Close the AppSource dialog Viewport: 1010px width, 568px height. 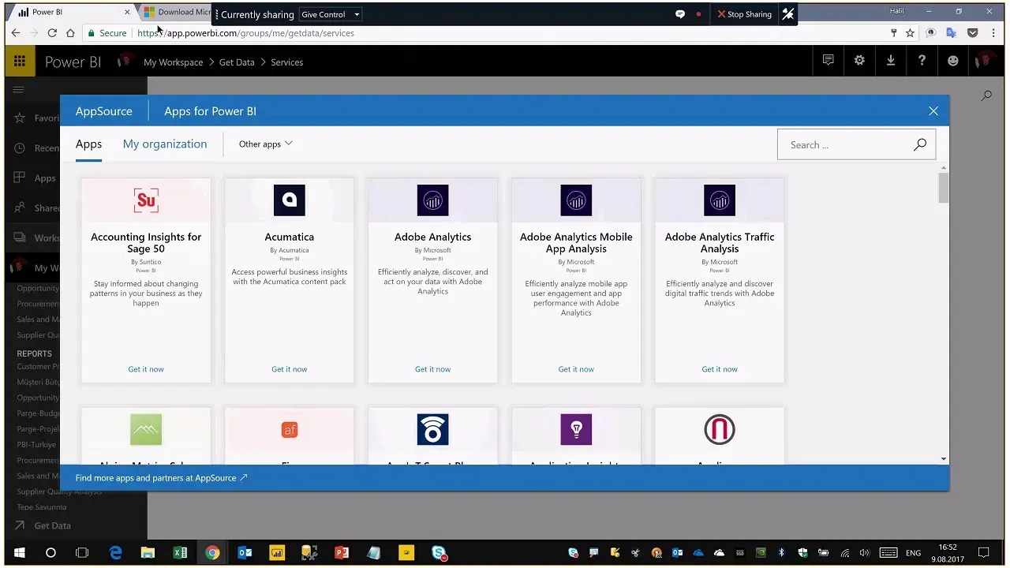point(933,111)
